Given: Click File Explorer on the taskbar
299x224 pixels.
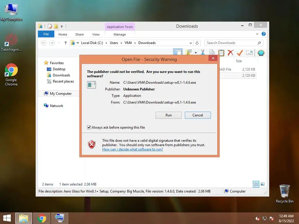Looking at the screenshot, I should click(24, 218).
